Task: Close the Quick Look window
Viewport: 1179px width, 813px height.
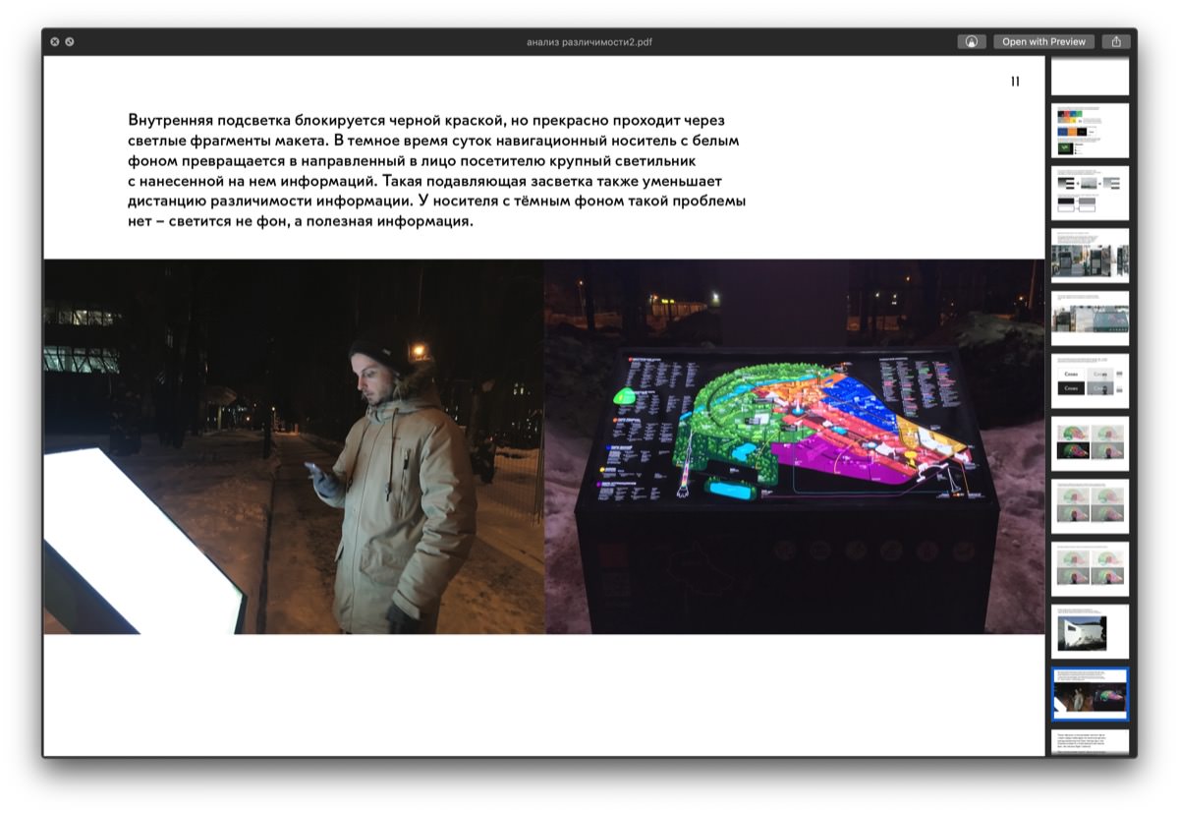Action: (55, 42)
